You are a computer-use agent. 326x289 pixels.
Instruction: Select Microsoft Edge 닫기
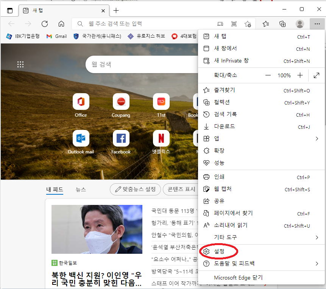(261, 278)
